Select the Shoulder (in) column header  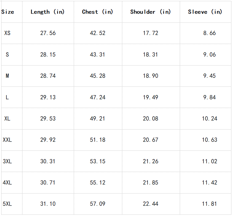[151, 12]
